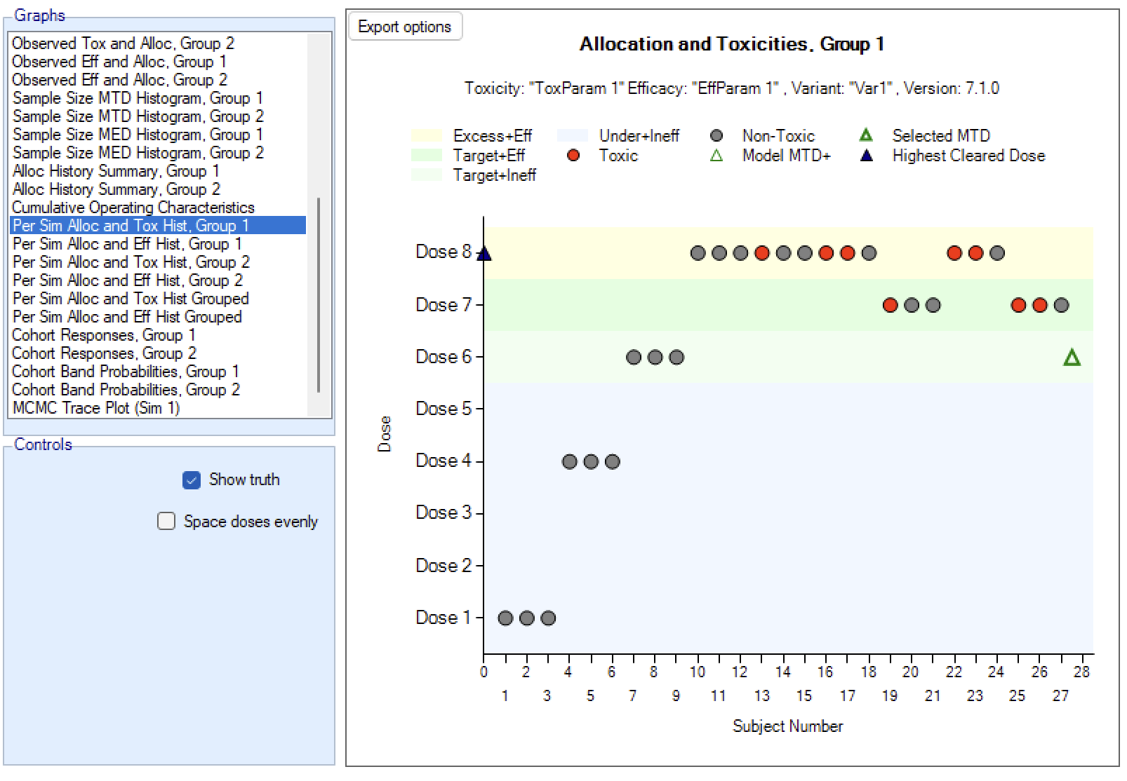Viewport: 1127px width, 781px height.
Task: Click the Model MTD+ legend triangle icon
Action: 716,156
